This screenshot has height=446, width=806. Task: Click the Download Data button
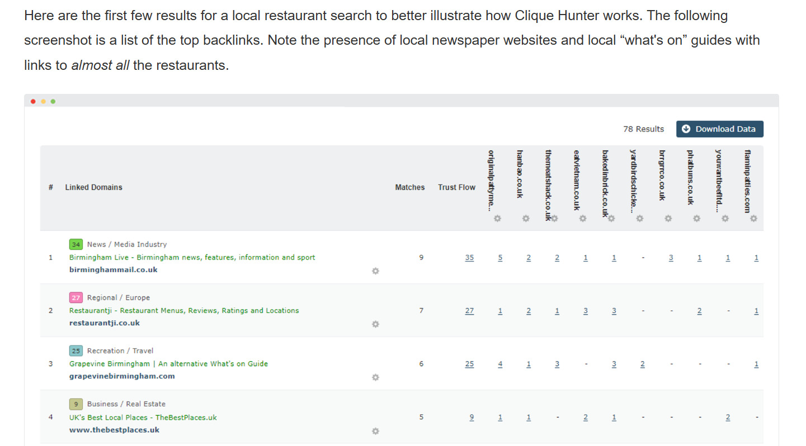[x=719, y=129]
